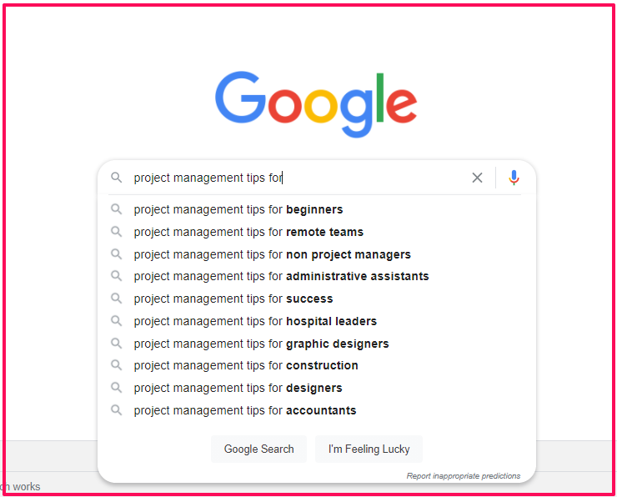Click the voice search microphone icon

coord(514,178)
